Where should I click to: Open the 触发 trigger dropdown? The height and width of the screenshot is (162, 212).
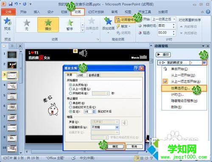(x=123, y=26)
